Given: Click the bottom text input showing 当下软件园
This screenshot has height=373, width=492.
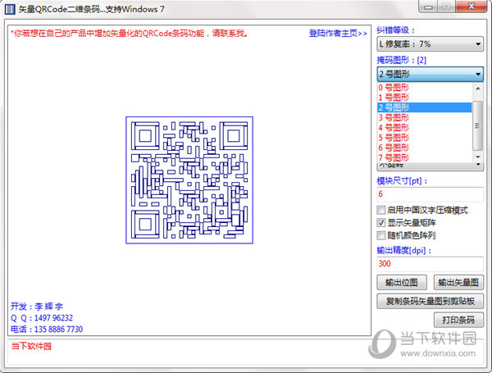Looking at the screenshot, I should point(244,352).
